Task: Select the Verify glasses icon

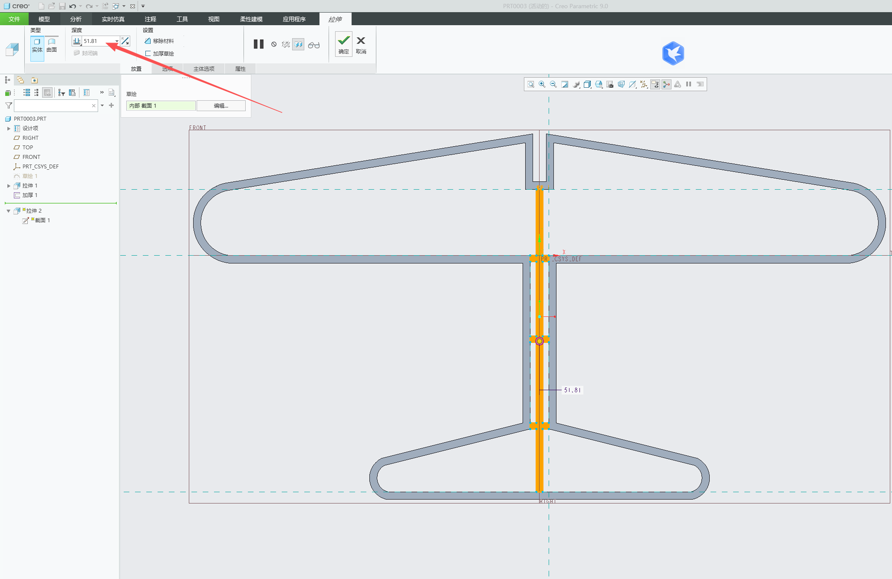Action: click(314, 45)
